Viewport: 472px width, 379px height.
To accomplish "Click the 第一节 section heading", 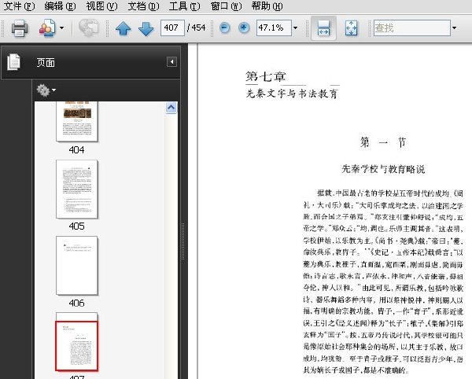I will [x=383, y=142].
